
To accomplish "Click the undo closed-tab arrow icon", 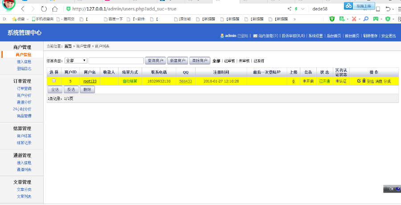I will point(388,9).
